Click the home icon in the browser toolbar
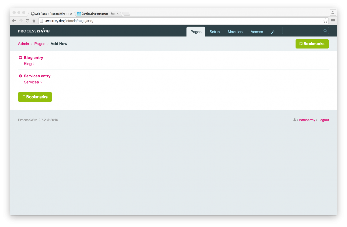 [34, 20]
